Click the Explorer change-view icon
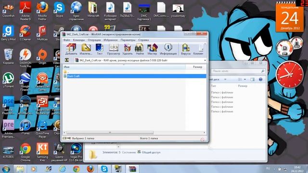This screenshot has width=308, height=173. click(x=240, y=79)
